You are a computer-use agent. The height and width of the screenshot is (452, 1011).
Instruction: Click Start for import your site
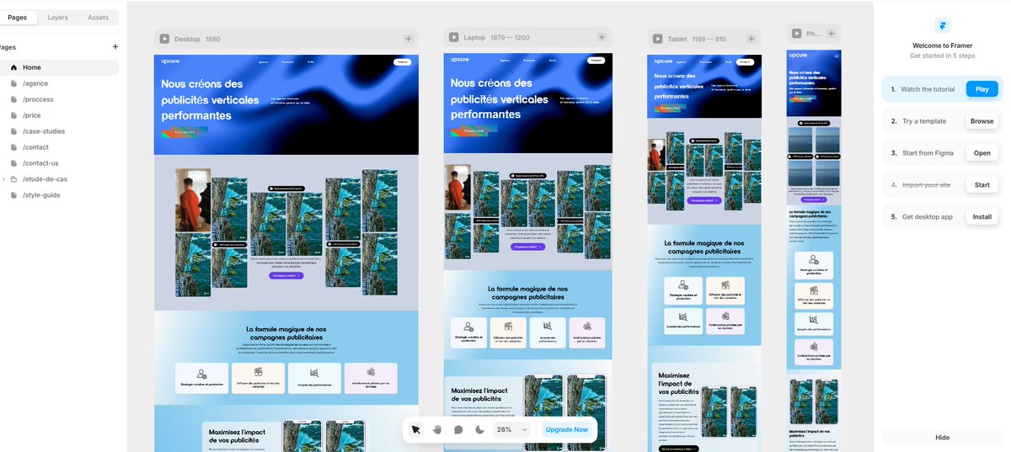tap(982, 184)
